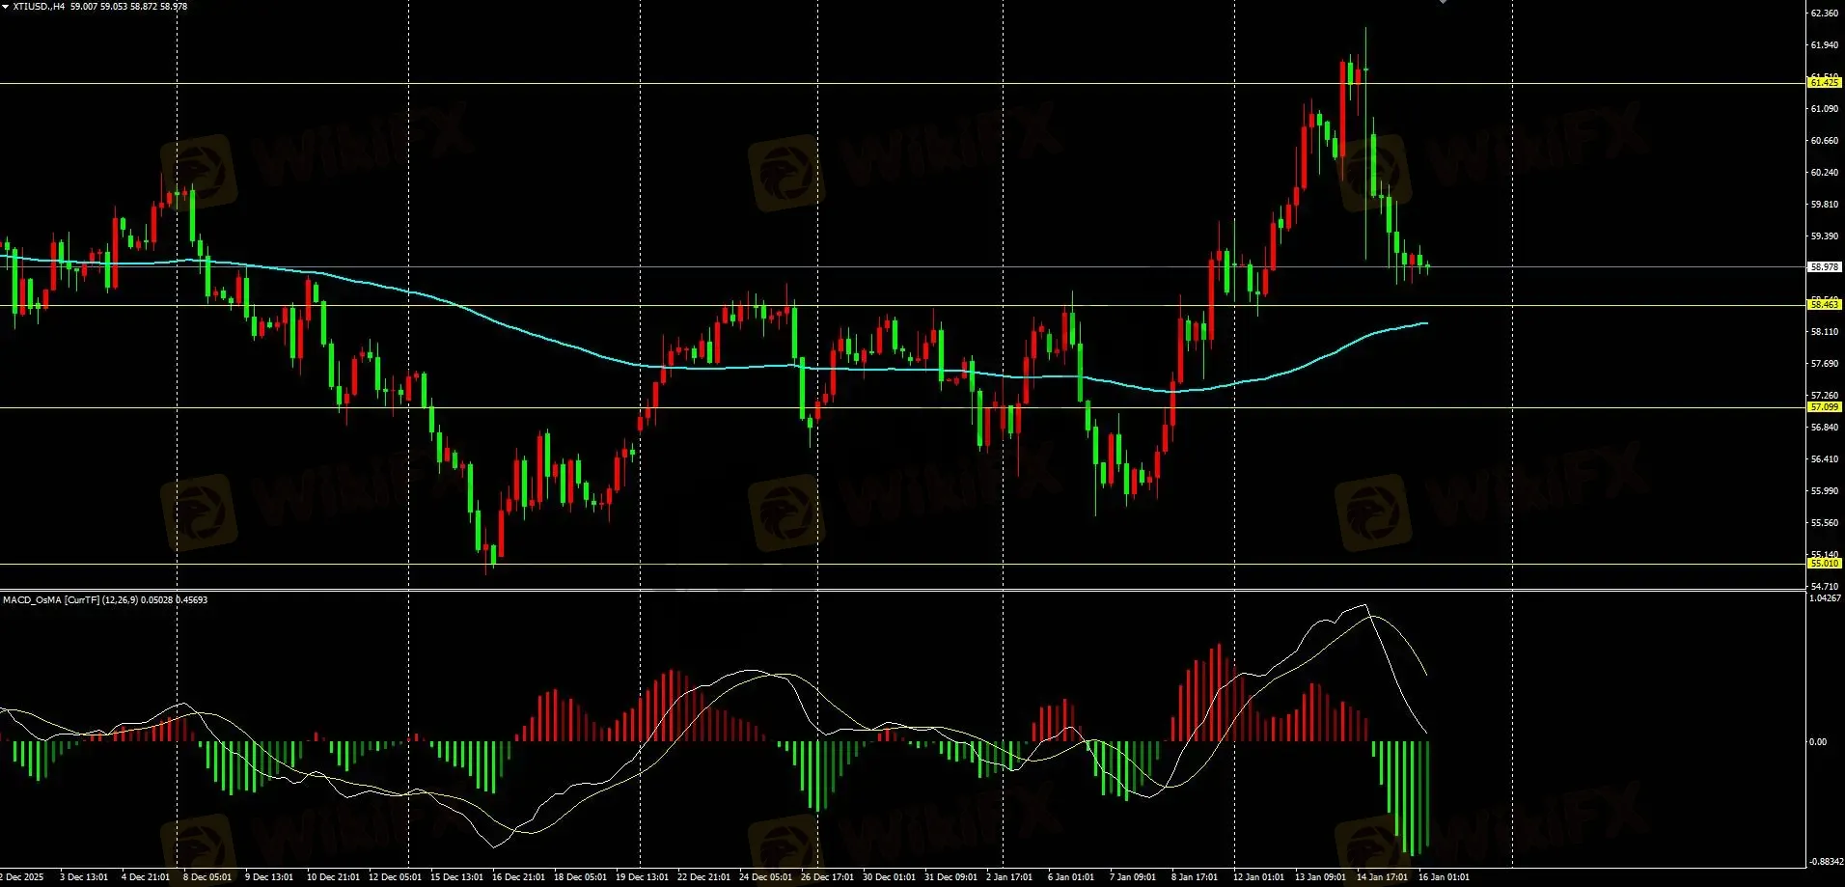This screenshot has height=887, width=1845.
Task: Select the MACD_OsMA indicator label
Action: [x=34, y=600]
